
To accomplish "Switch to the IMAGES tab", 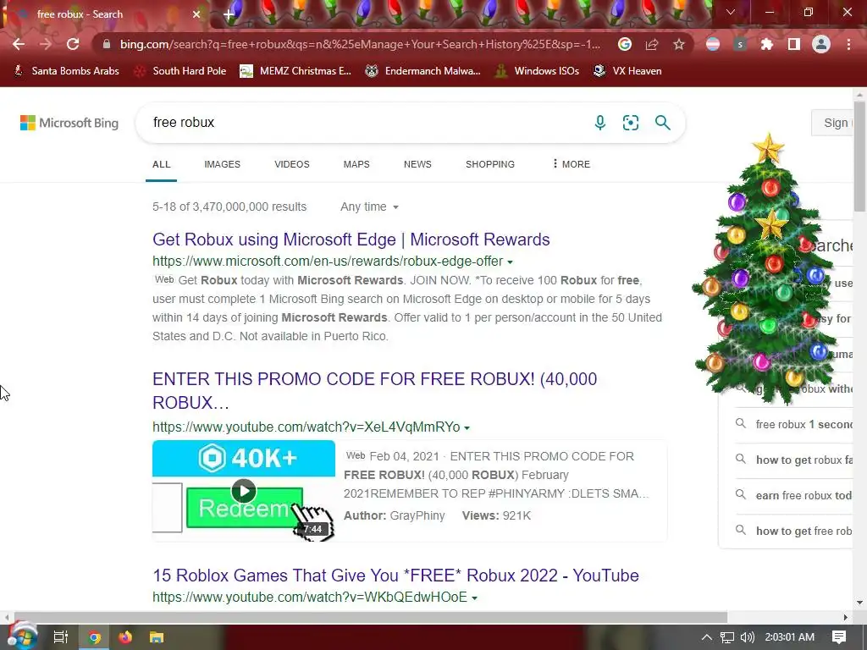I will click(223, 164).
